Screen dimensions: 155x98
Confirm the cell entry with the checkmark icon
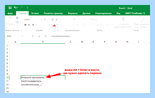[39, 36]
